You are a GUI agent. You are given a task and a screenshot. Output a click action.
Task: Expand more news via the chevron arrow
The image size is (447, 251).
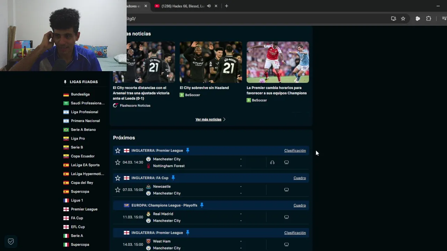pos(224,120)
